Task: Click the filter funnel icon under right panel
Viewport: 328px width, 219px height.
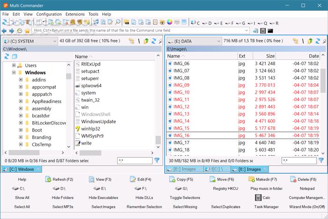Action: (321, 161)
